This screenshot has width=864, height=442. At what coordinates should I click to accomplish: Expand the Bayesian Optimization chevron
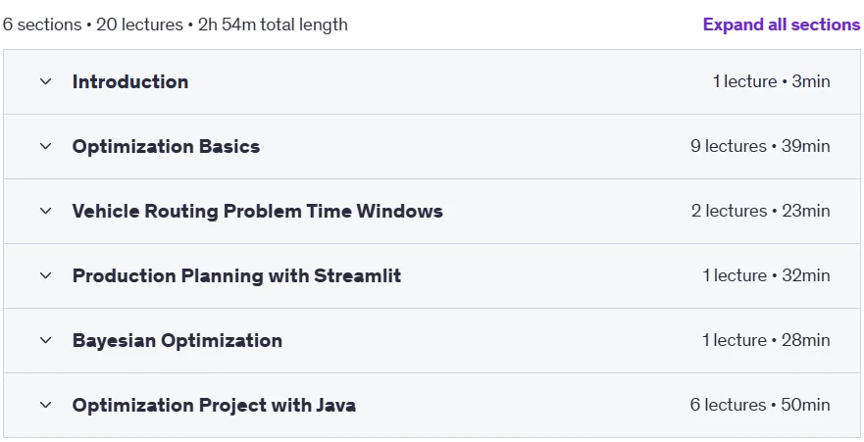46,340
